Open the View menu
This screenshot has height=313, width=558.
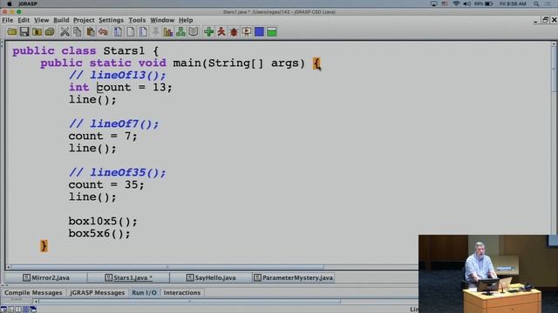41,20
